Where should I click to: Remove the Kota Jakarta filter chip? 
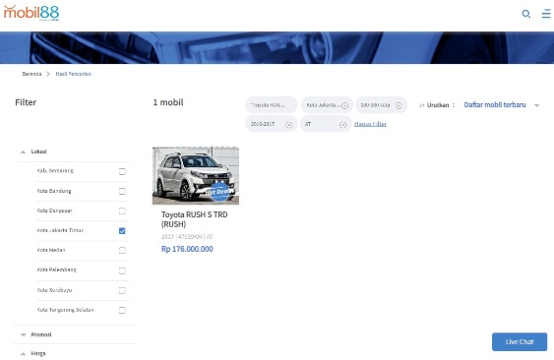click(x=344, y=105)
